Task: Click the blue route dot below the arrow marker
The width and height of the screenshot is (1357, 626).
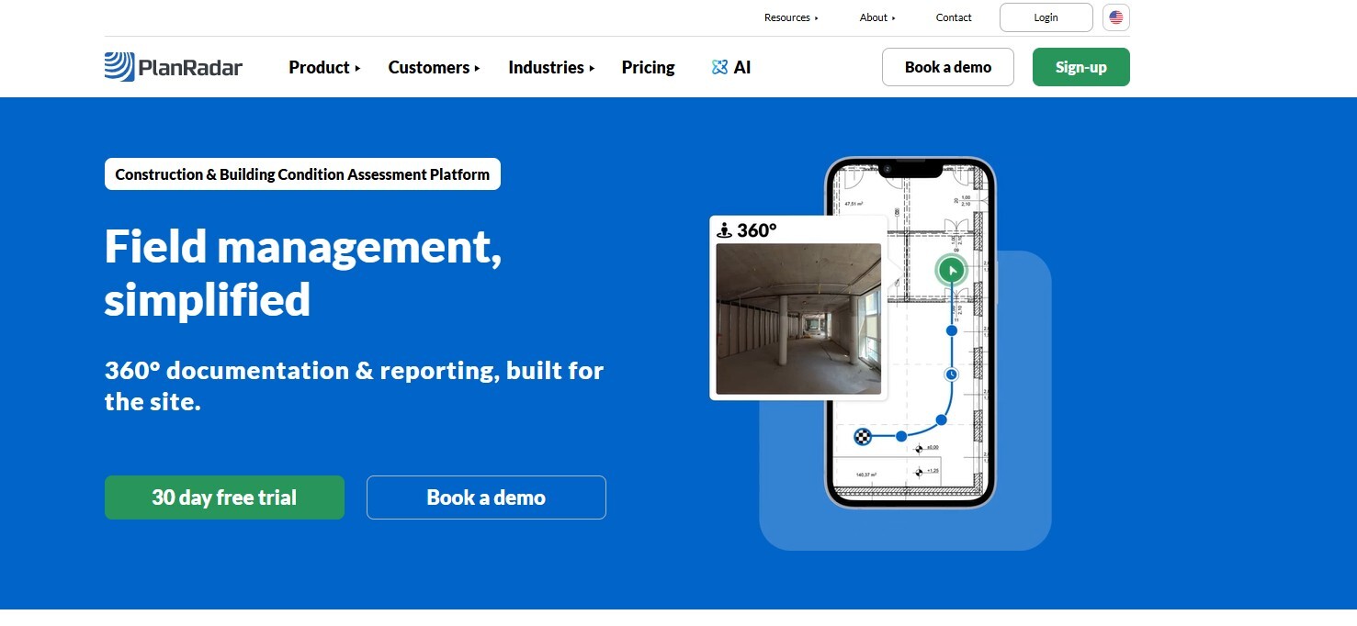Action: coord(952,330)
